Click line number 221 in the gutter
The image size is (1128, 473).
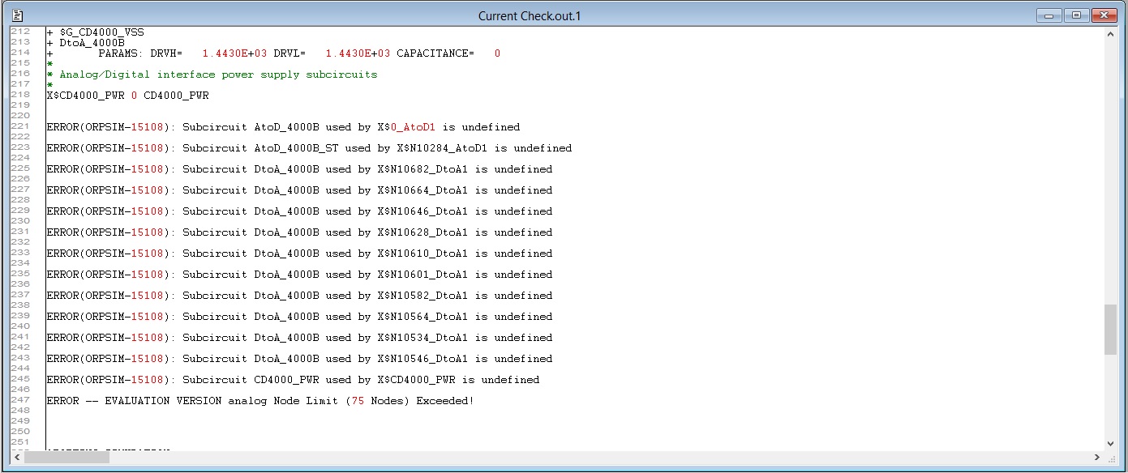click(x=20, y=127)
